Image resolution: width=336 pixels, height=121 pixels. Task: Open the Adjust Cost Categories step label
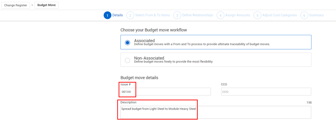click(279, 15)
